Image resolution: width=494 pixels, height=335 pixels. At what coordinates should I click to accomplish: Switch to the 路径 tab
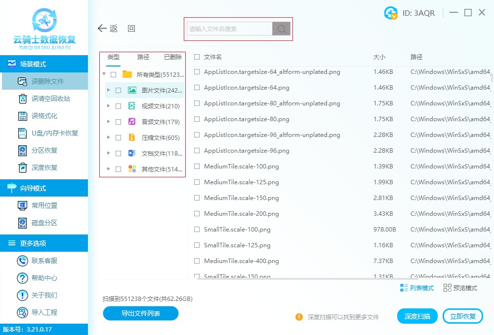click(143, 57)
